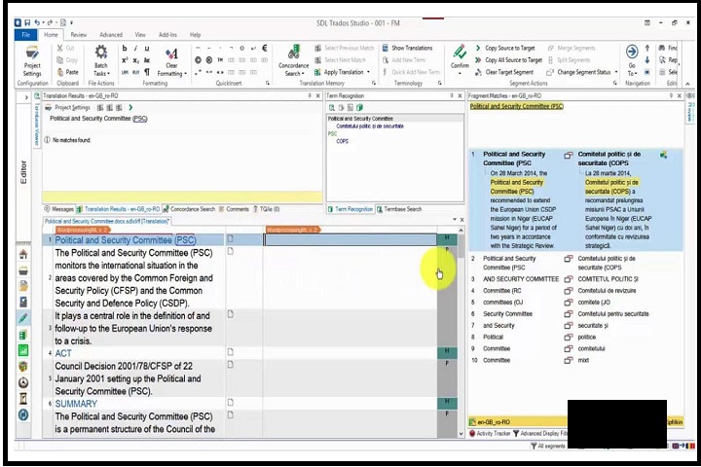Apply bold formatting with the b icon

click(124, 48)
